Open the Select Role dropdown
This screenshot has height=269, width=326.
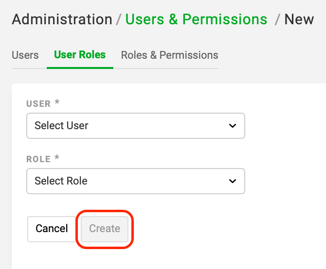click(136, 181)
